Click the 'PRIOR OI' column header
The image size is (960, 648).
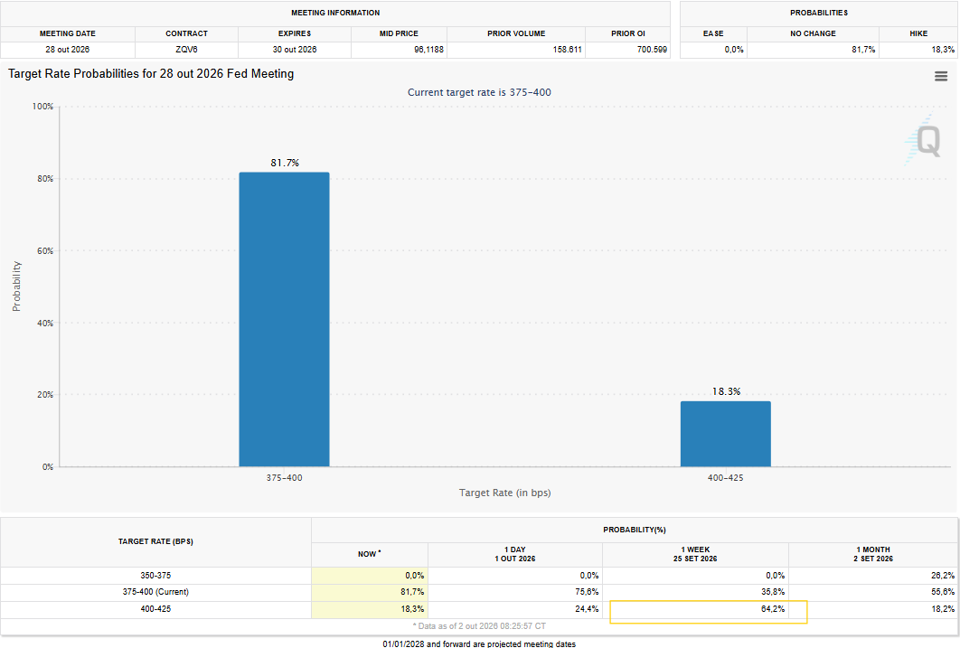coord(628,33)
